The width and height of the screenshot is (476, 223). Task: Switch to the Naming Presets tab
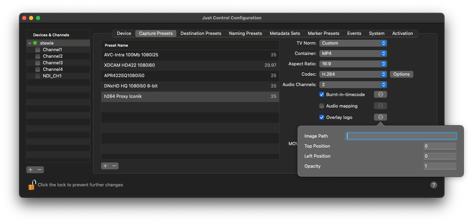click(245, 34)
